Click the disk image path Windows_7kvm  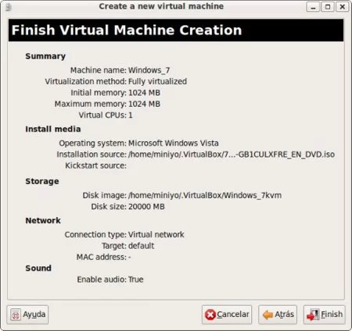[205, 195]
